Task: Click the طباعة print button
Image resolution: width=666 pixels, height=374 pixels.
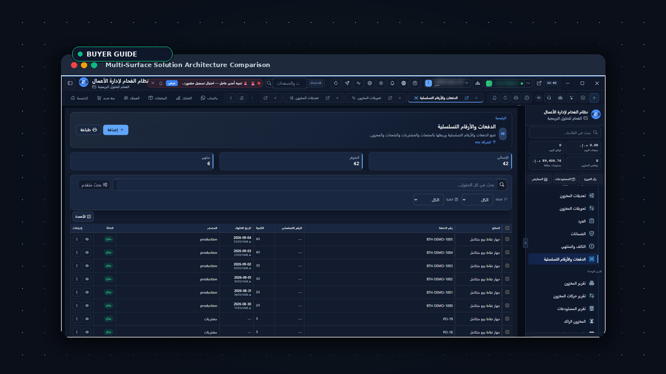Action: click(89, 130)
